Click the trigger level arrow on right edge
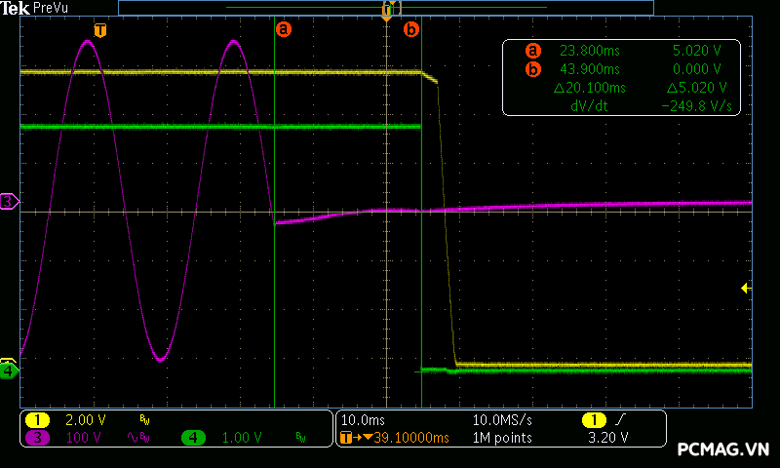Image resolution: width=780 pixels, height=468 pixels. [x=745, y=288]
